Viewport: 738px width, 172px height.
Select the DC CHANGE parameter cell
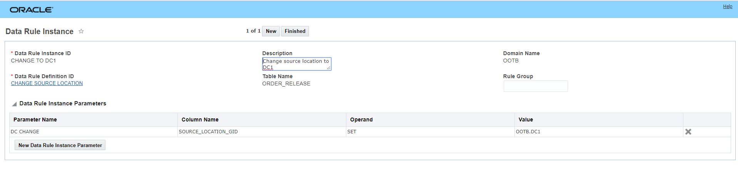[x=25, y=132]
